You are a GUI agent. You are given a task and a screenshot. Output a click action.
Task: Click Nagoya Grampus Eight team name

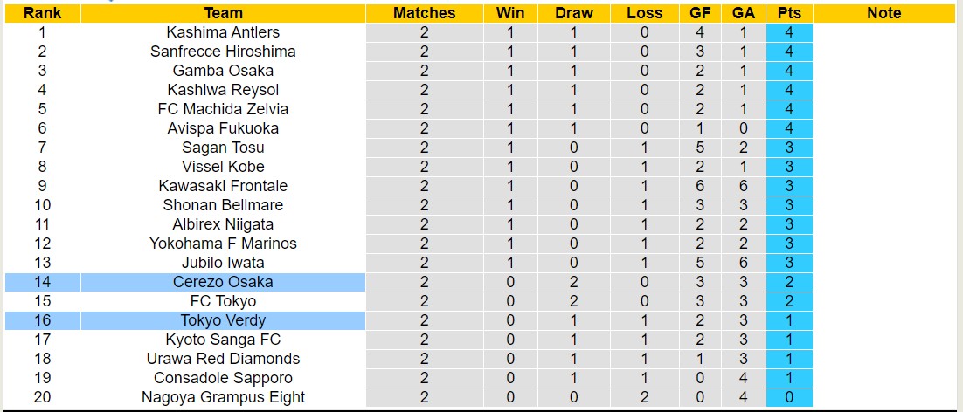(223, 397)
